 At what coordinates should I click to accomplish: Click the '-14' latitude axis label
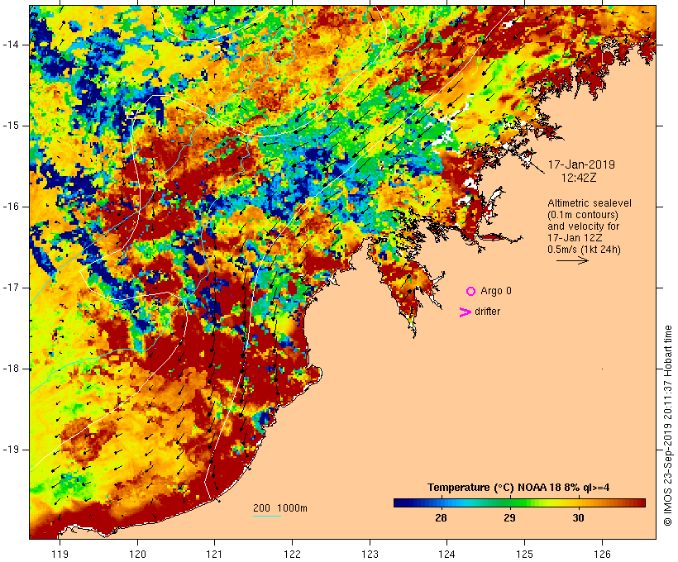click(11, 45)
